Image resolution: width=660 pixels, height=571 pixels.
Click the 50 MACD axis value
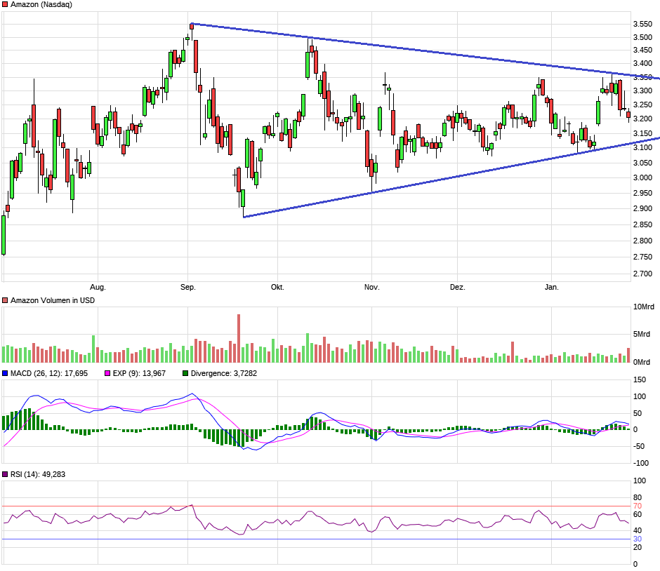click(638, 413)
